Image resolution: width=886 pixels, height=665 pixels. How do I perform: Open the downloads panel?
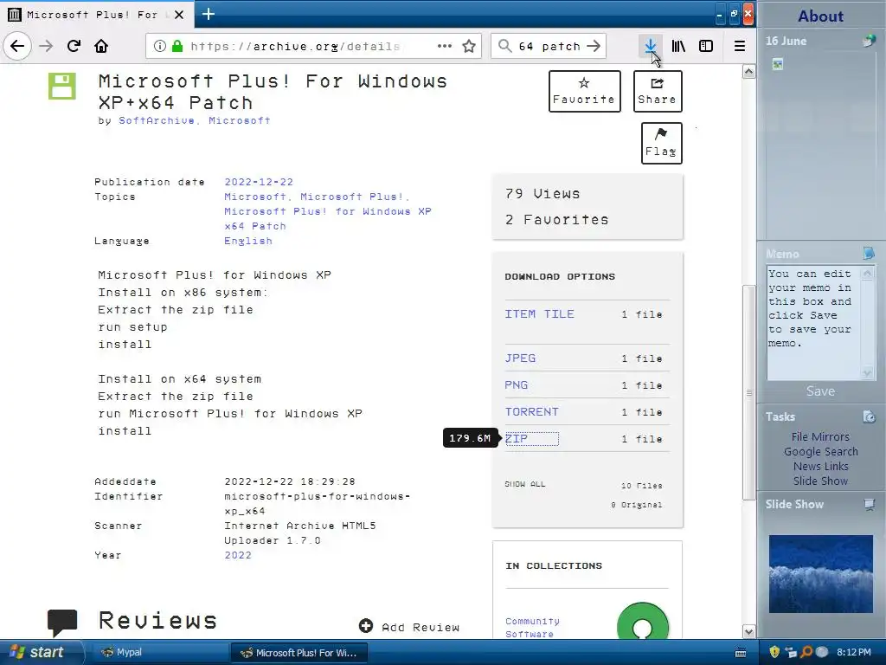(x=651, y=46)
